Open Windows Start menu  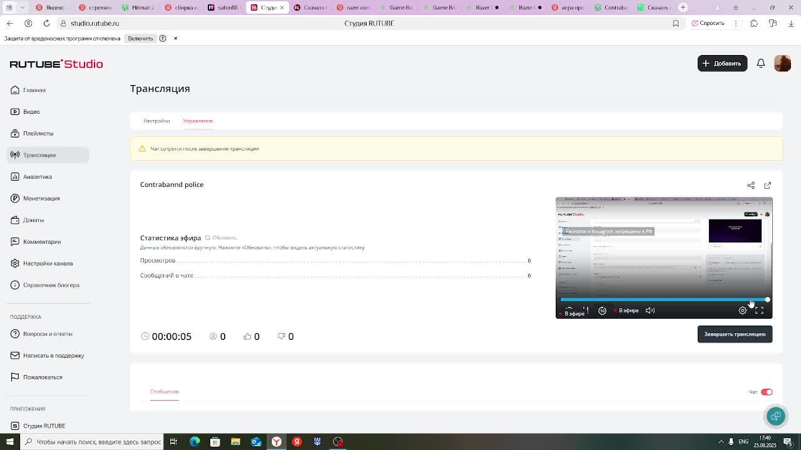click(x=9, y=442)
